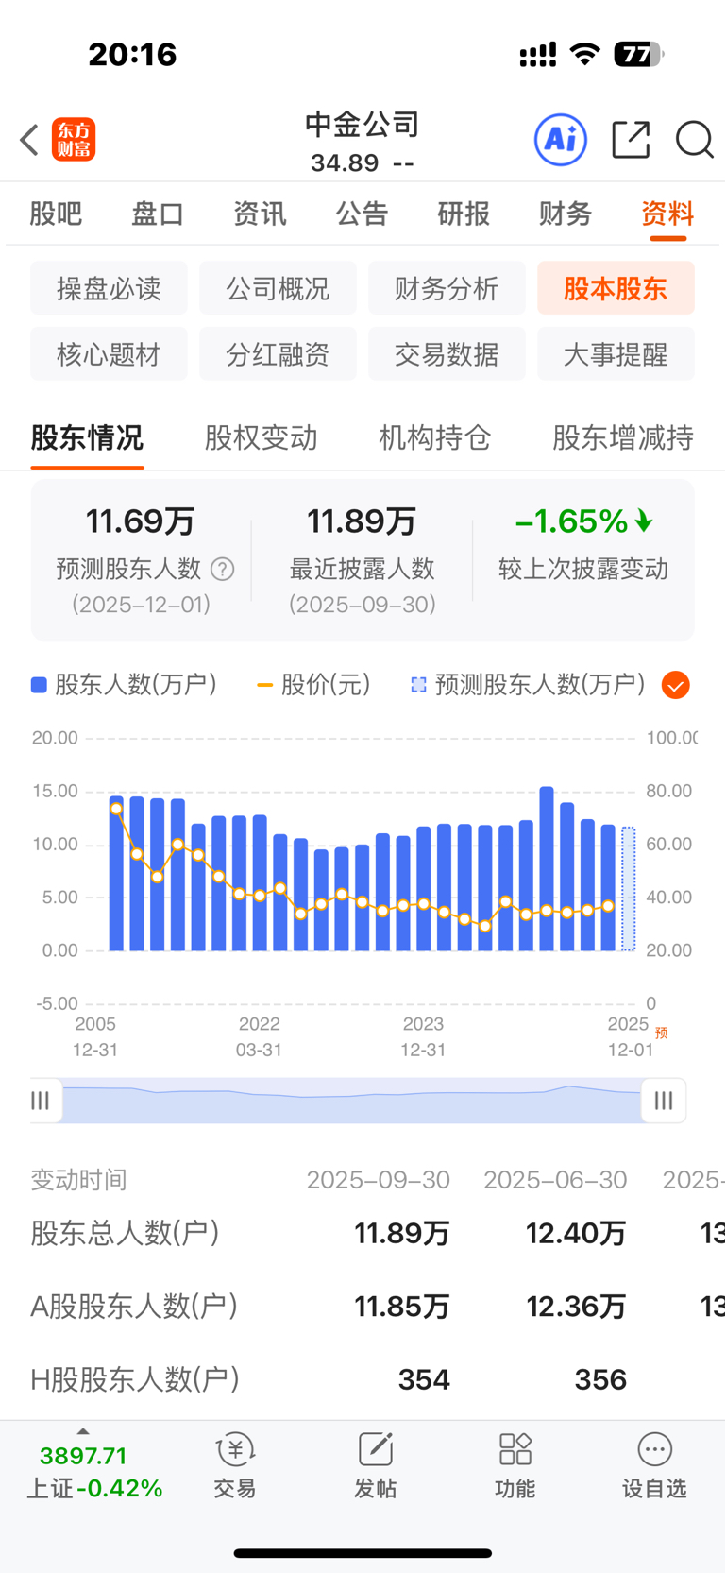Tap help question mark beside 预测股东人数

coord(222,569)
